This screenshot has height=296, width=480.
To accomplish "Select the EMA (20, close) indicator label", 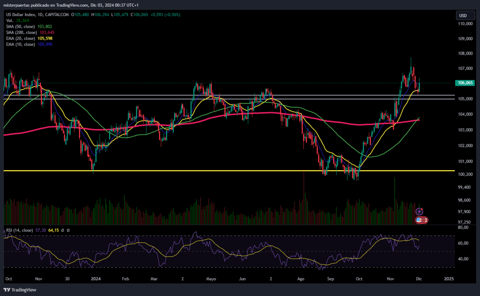I will point(21,38).
